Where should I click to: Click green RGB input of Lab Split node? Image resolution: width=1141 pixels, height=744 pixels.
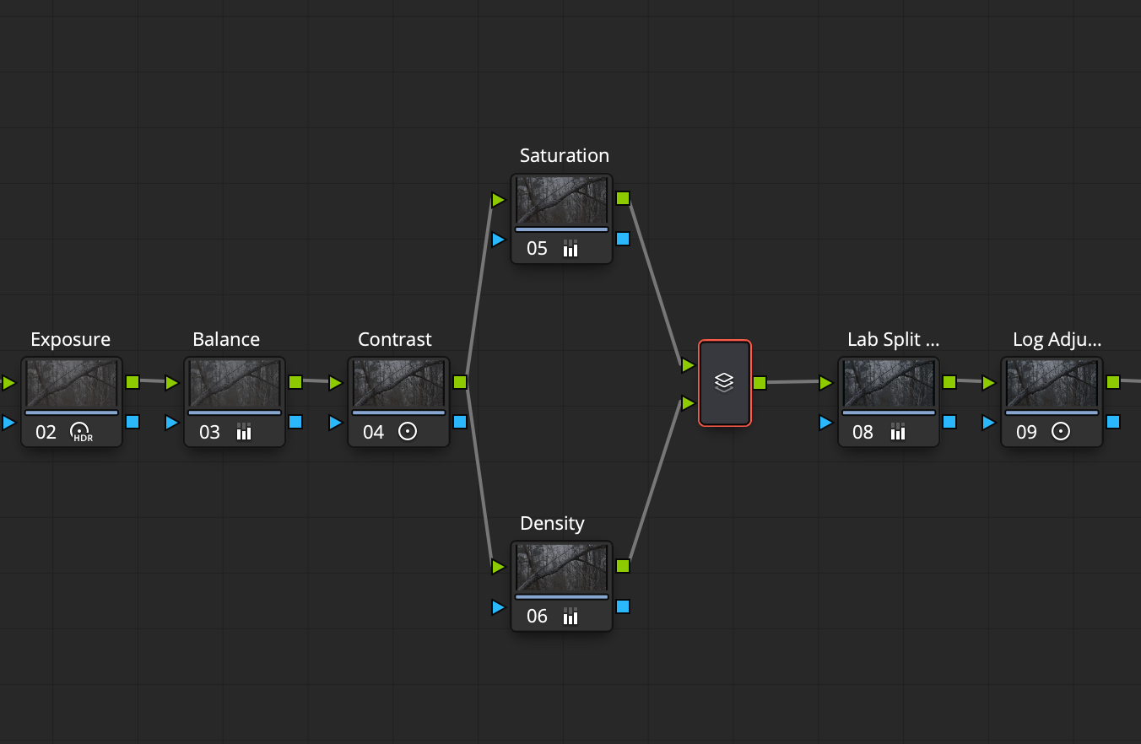tap(826, 384)
